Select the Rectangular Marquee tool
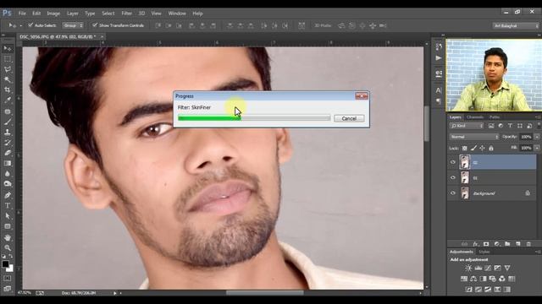 [x=8, y=59]
